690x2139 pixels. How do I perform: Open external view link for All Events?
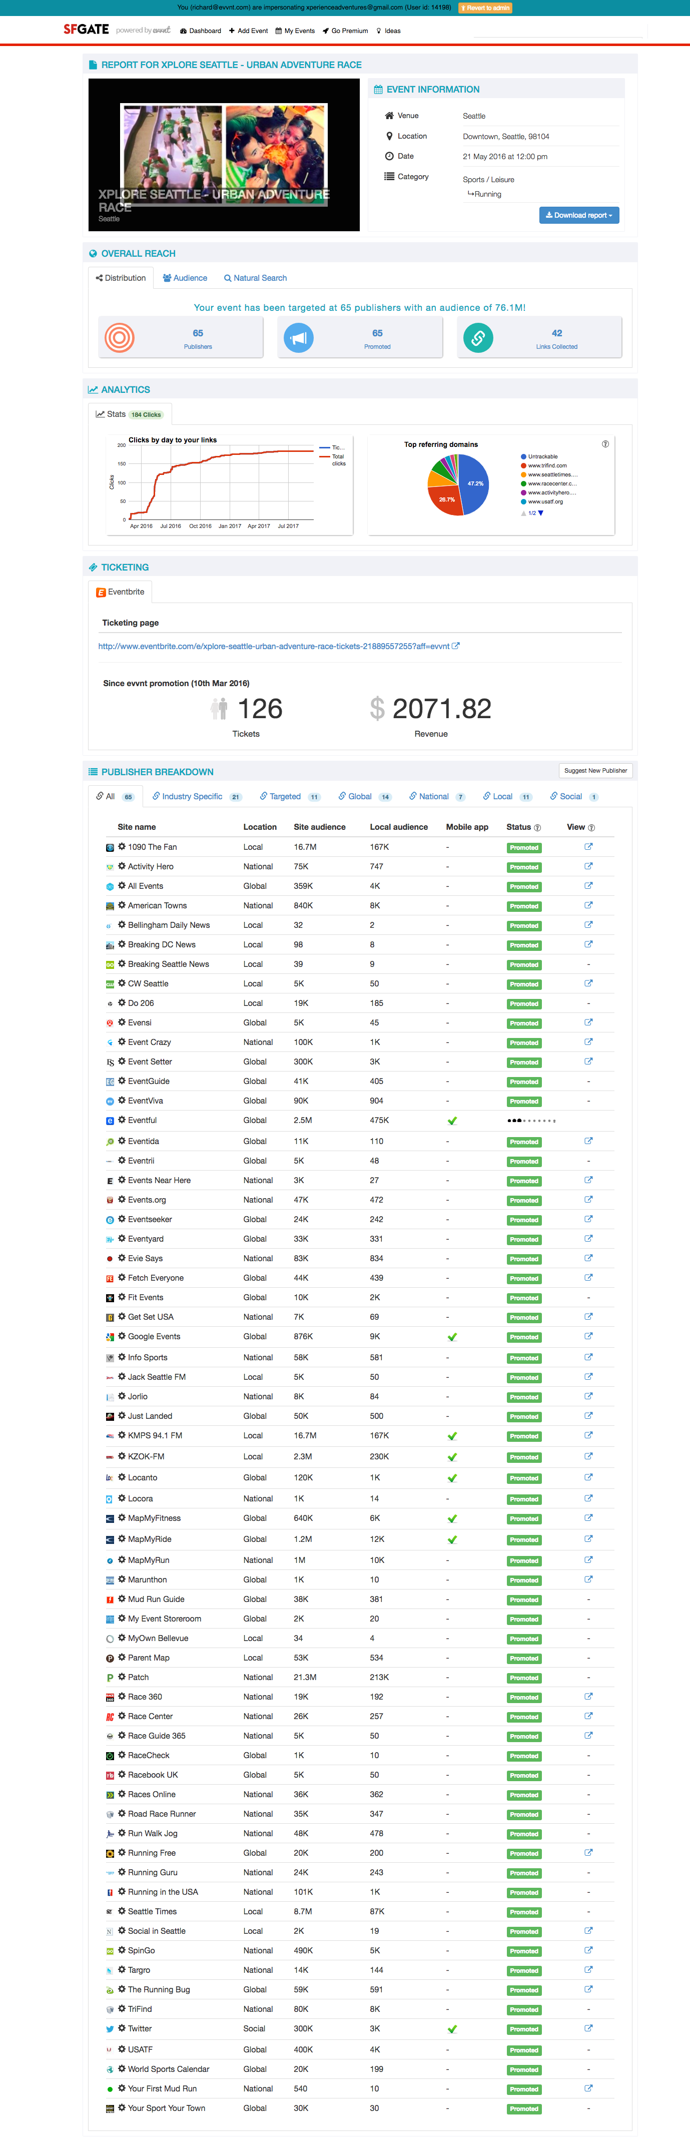click(589, 886)
